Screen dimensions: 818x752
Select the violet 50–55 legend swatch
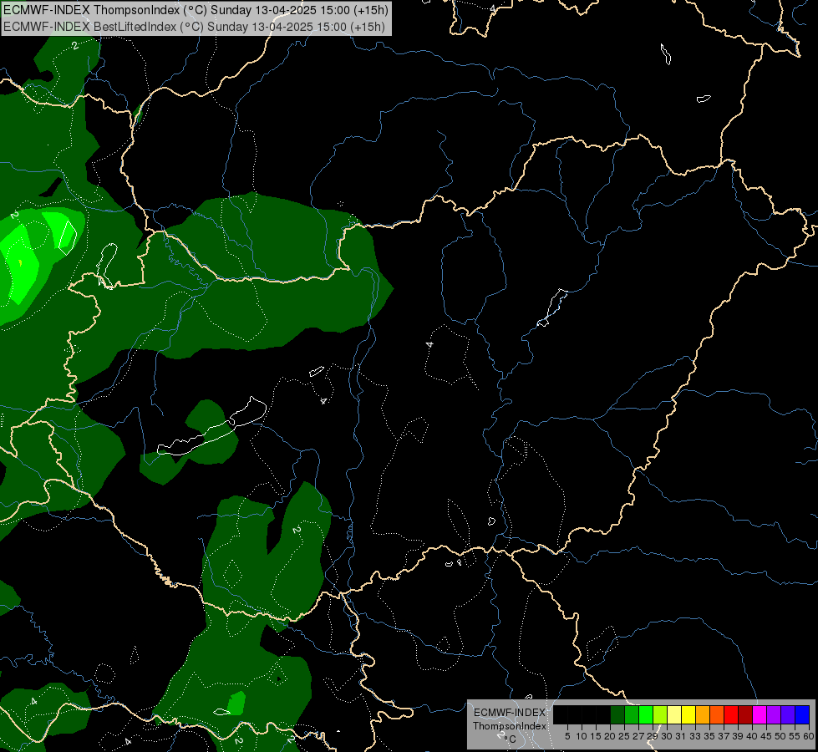[788, 714]
